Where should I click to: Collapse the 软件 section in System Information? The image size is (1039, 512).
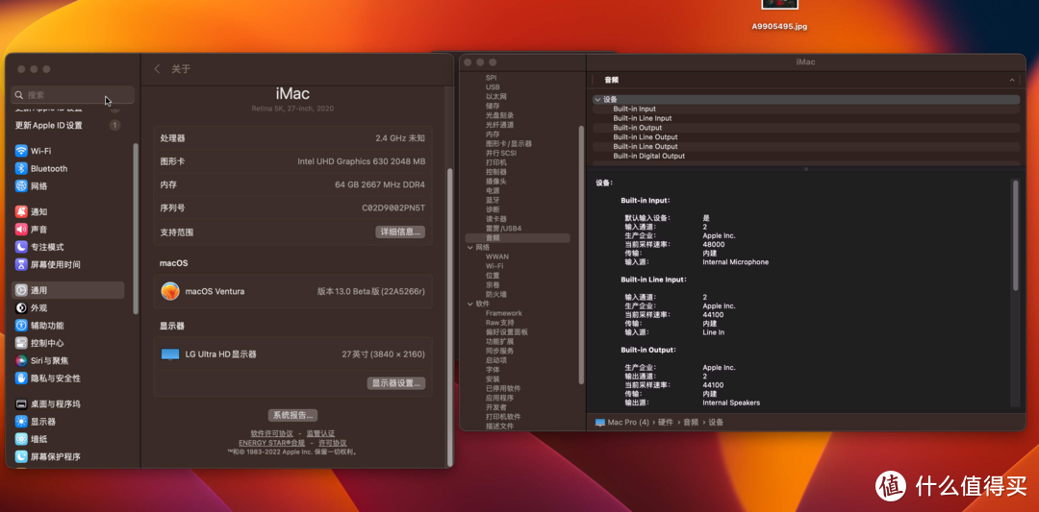click(469, 304)
